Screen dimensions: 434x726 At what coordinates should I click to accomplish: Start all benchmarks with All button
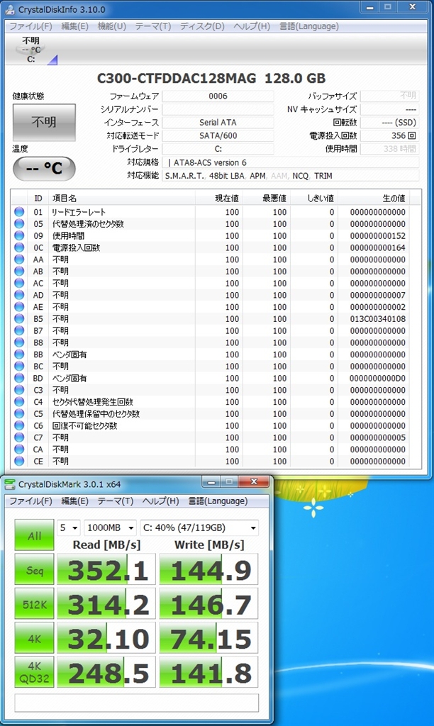coord(34,535)
